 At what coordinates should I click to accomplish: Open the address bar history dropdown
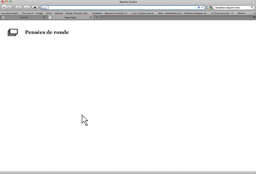coord(202,7)
